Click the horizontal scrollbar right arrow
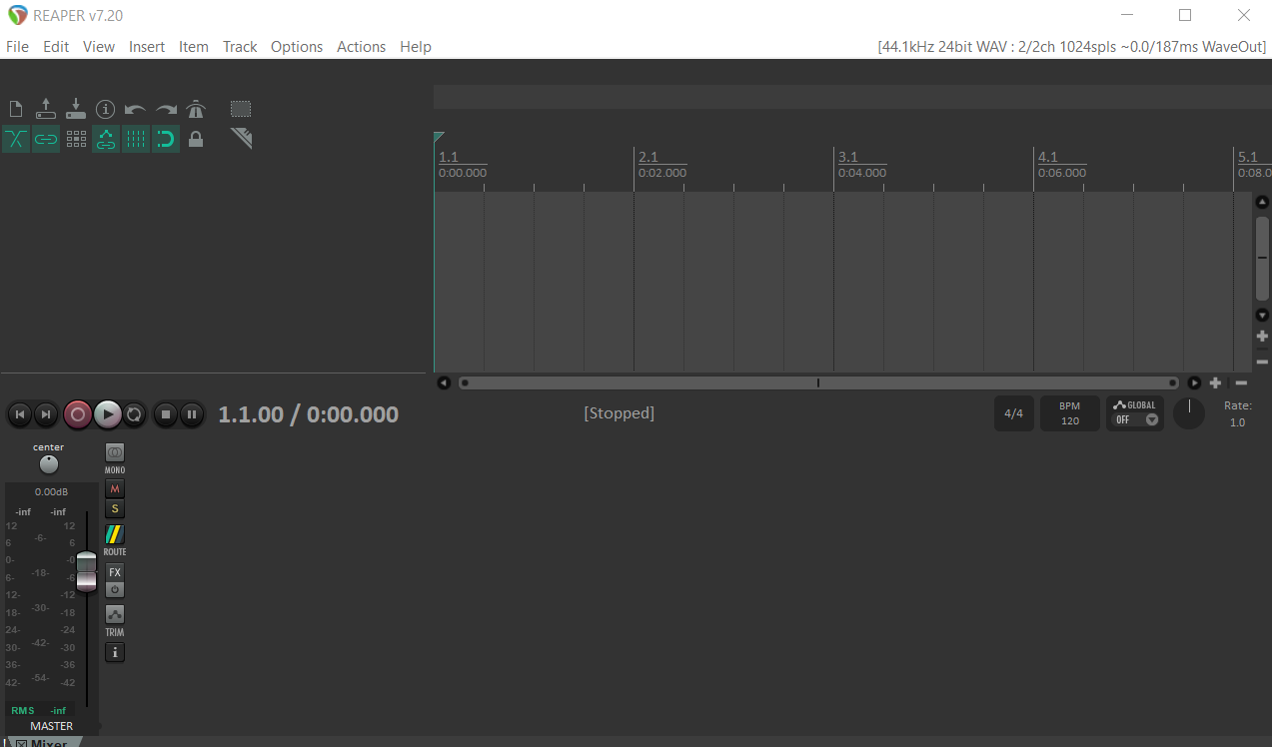 point(1194,382)
